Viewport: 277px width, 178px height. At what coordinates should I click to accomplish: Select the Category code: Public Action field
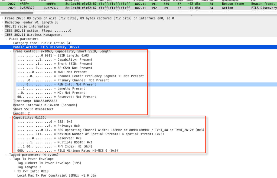point(39,43)
